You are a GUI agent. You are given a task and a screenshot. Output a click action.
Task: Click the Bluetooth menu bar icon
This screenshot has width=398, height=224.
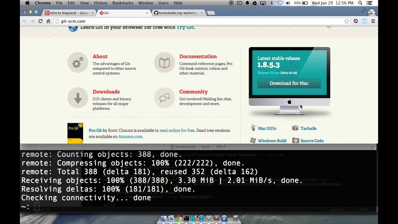click(x=271, y=3)
